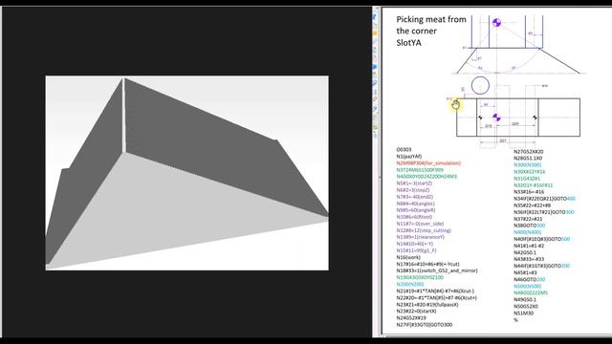Click the line 'N49G50.1'
The height and width of the screenshot is (344, 612).
[x=525, y=300]
